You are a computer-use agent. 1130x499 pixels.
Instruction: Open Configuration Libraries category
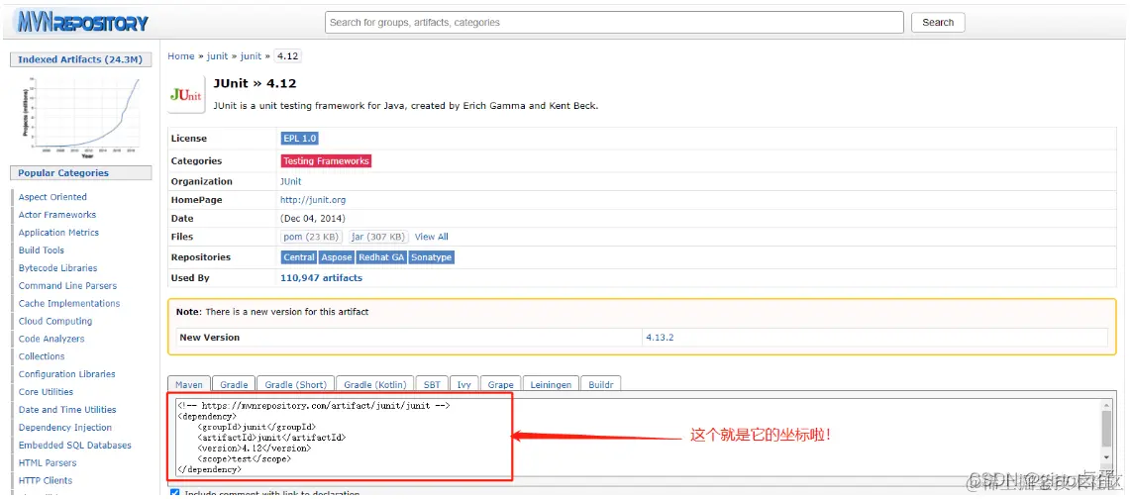click(67, 374)
